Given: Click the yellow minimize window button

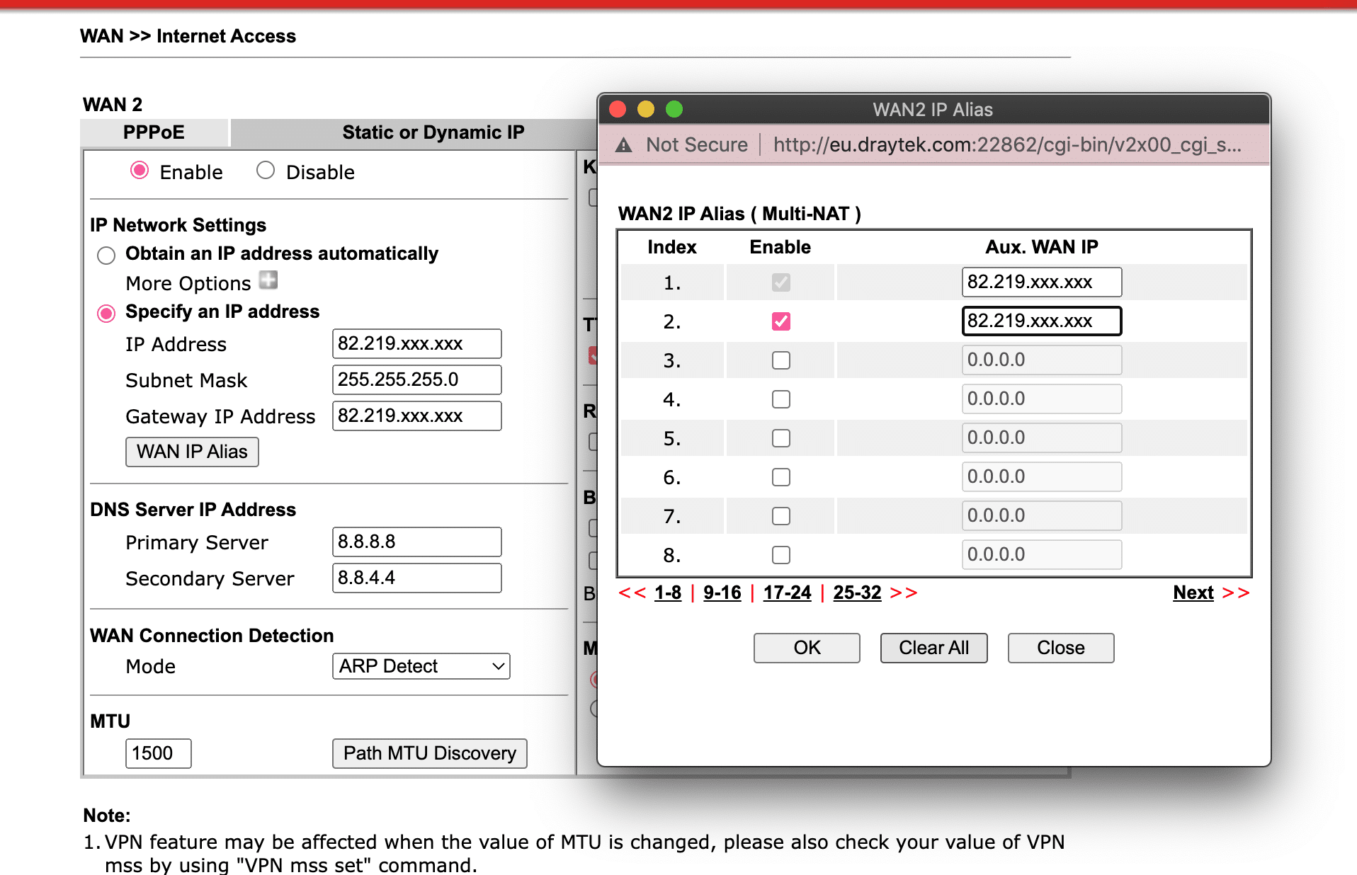Looking at the screenshot, I should point(645,109).
